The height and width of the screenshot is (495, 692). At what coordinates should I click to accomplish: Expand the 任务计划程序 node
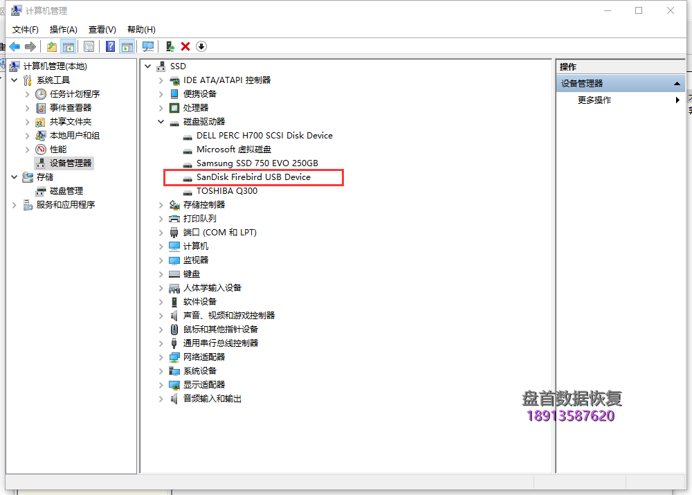(x=28, y=94)
